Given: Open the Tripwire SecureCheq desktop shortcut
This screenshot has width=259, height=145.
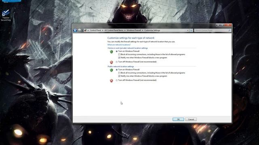Looking at the screenshot, I should point(6,15).
